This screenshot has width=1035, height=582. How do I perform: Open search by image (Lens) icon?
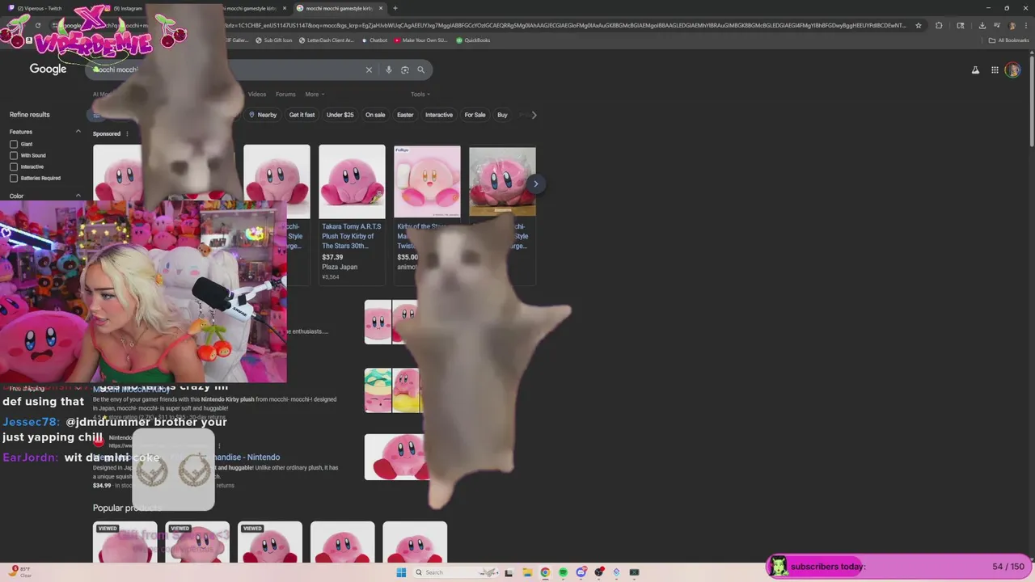click(x=404, y=70)
